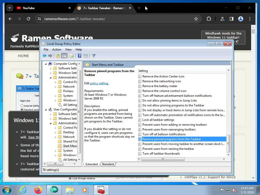Screen dimensions: 260x195
Task: Click the Show/Hide Action Pane icon
Action: click(x=86, y=56)
